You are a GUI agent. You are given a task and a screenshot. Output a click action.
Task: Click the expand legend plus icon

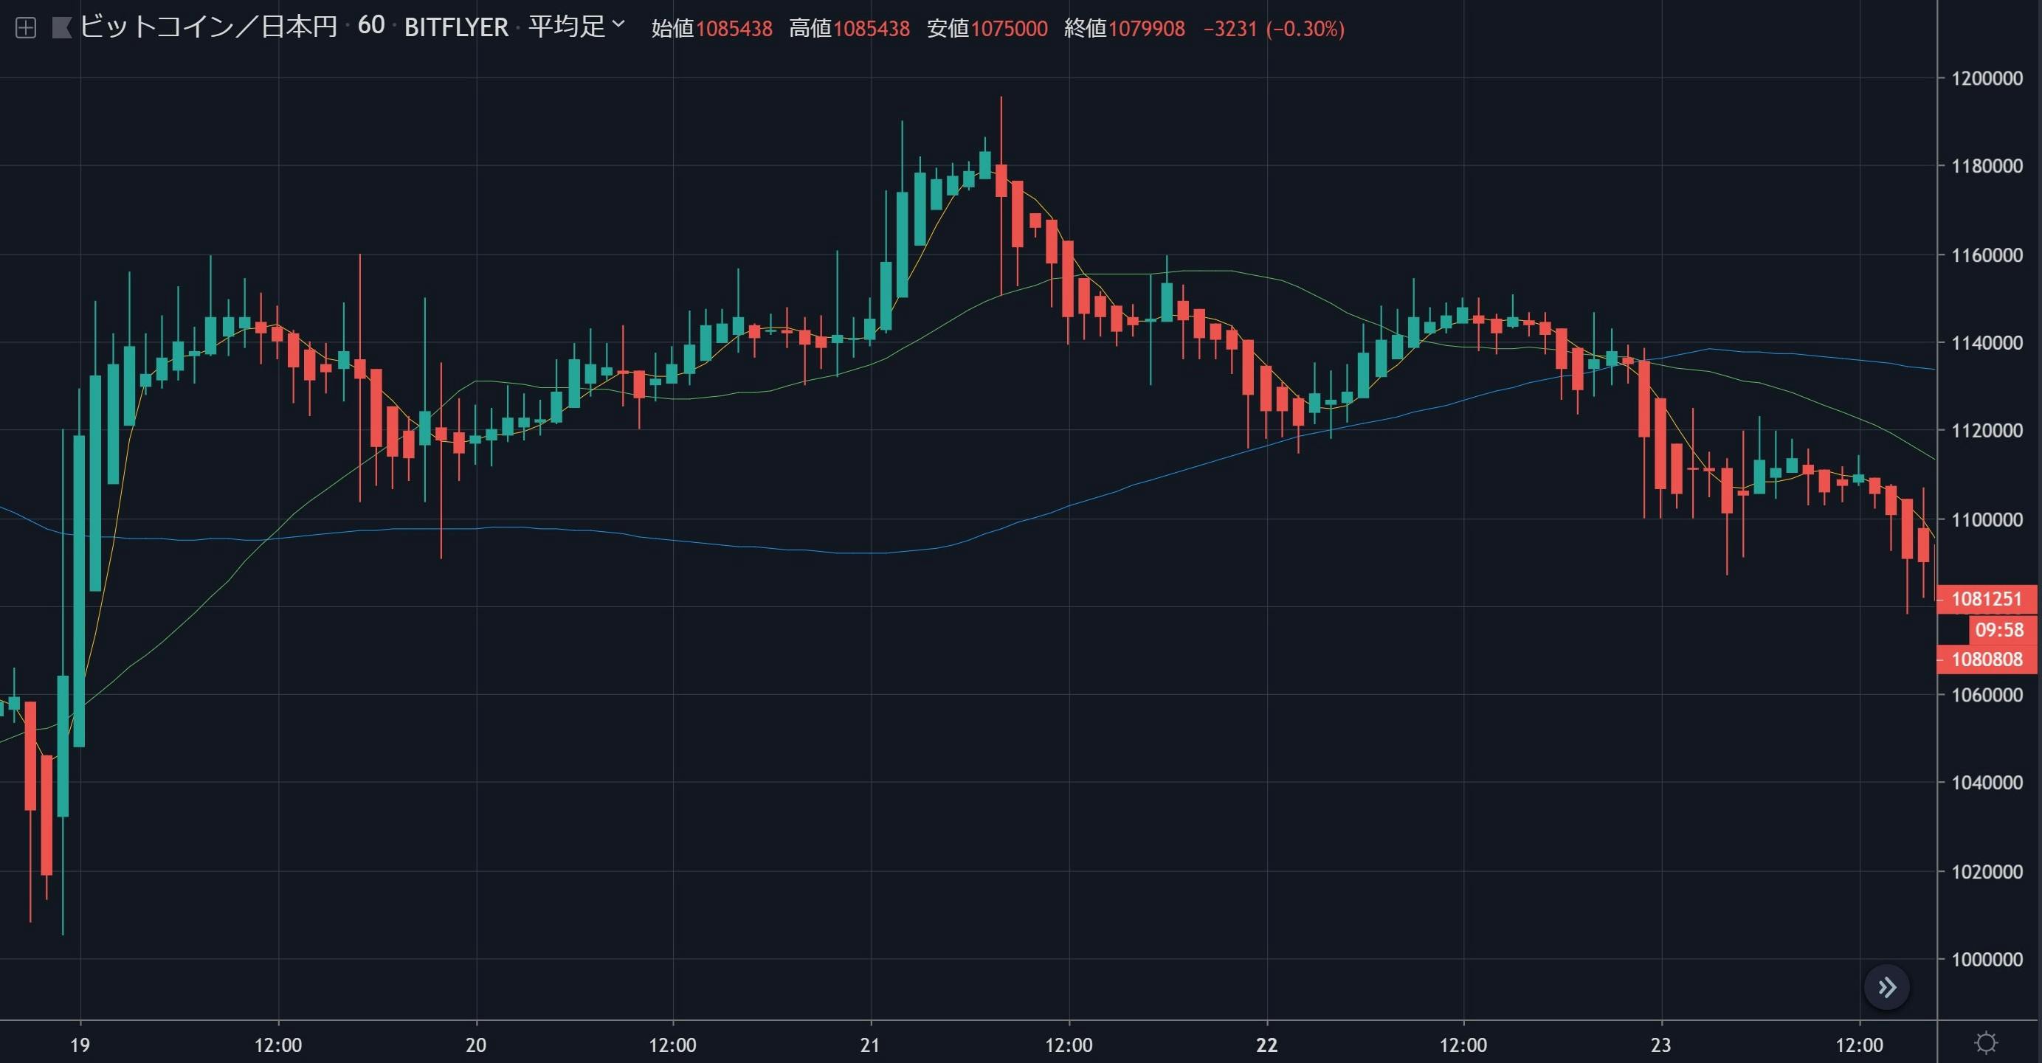pyautogui.click(x=25, y=29)
